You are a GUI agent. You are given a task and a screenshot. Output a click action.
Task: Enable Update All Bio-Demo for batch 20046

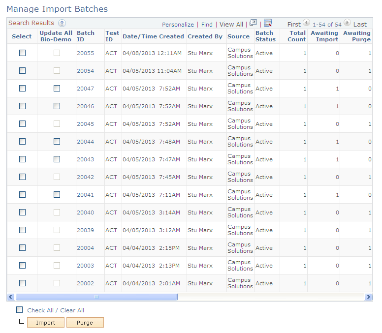[57, 106]
